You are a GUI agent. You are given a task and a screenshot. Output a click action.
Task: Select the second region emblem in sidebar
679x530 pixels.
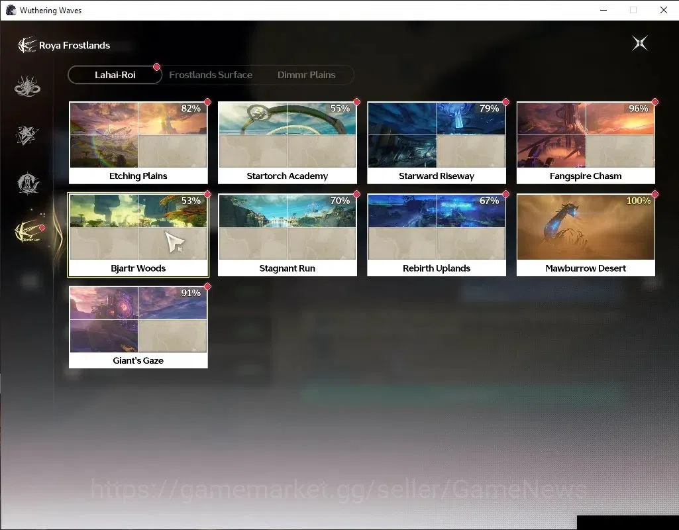point(27,134)
